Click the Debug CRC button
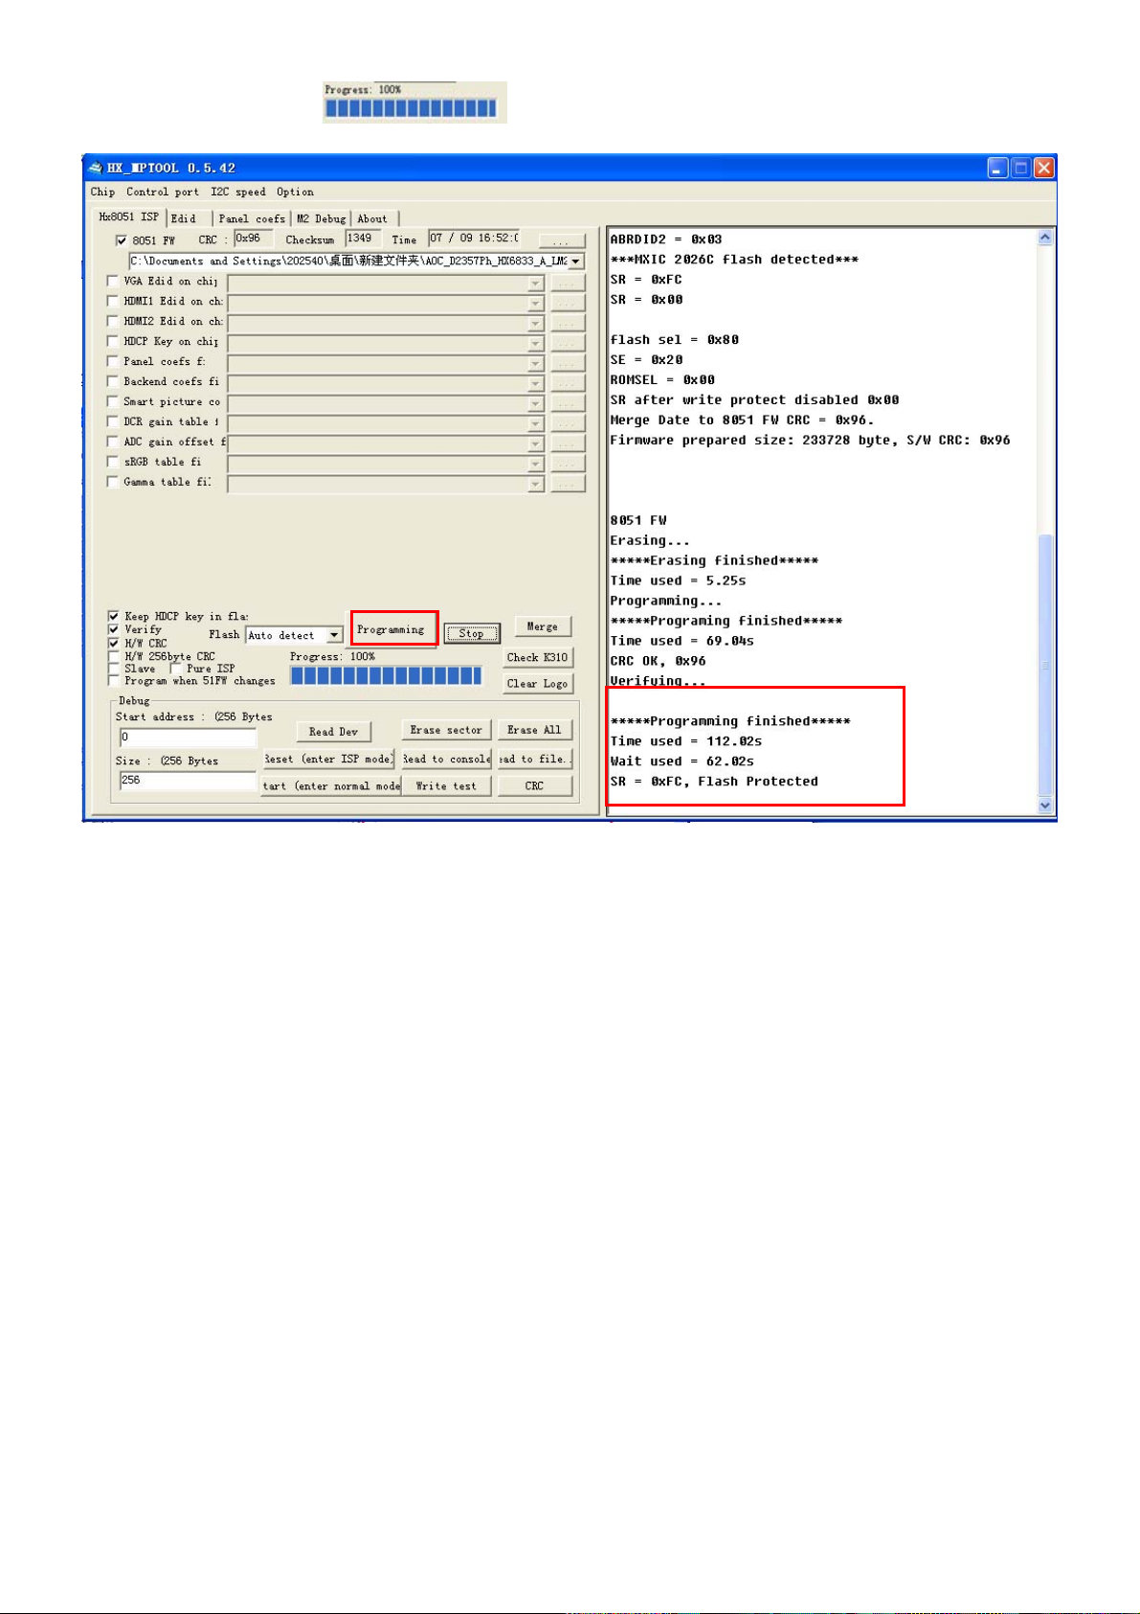 point(535,785)
